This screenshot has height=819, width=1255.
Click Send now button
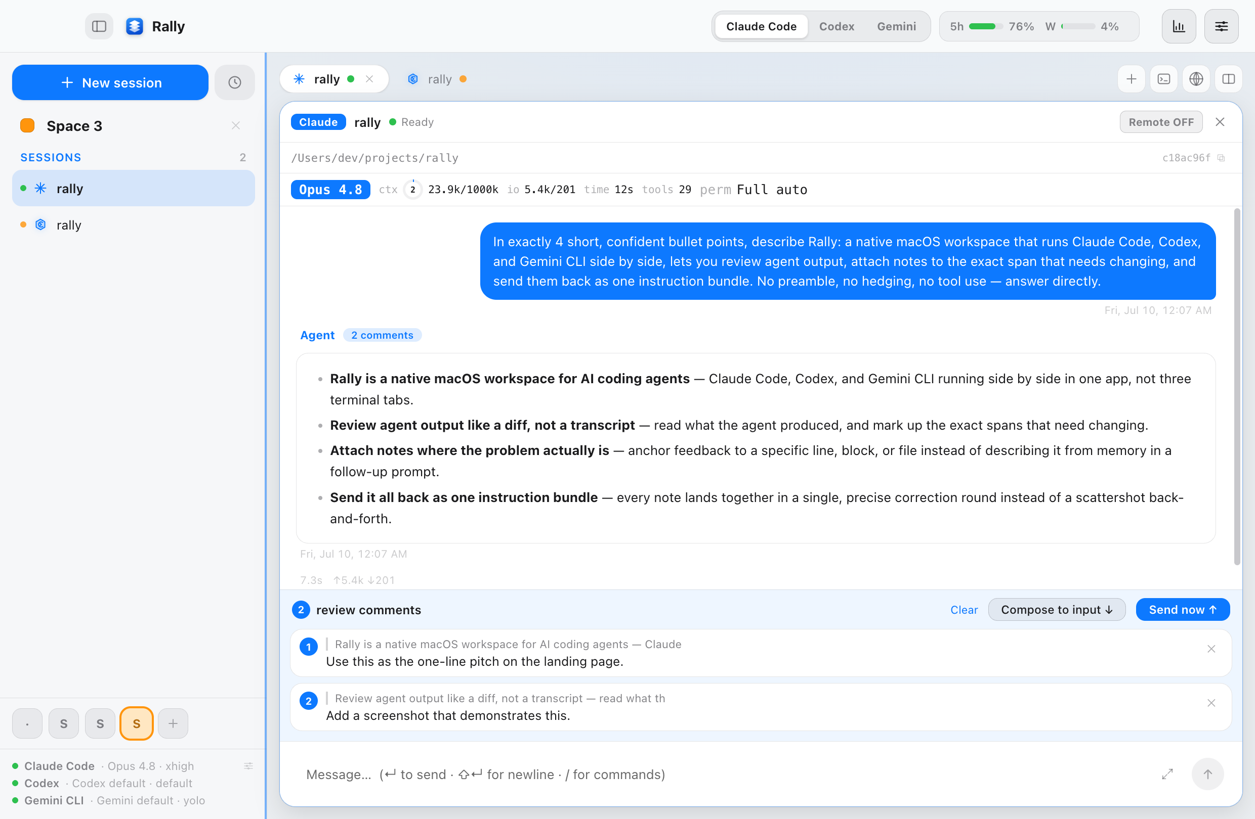pos(1182,609)
